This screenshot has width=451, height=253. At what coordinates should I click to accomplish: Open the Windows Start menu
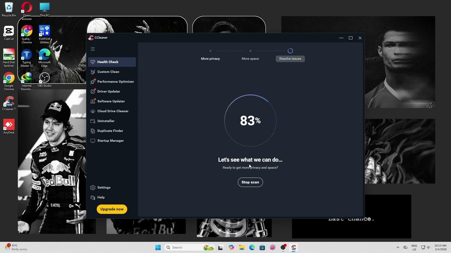(x=158, y=247)
